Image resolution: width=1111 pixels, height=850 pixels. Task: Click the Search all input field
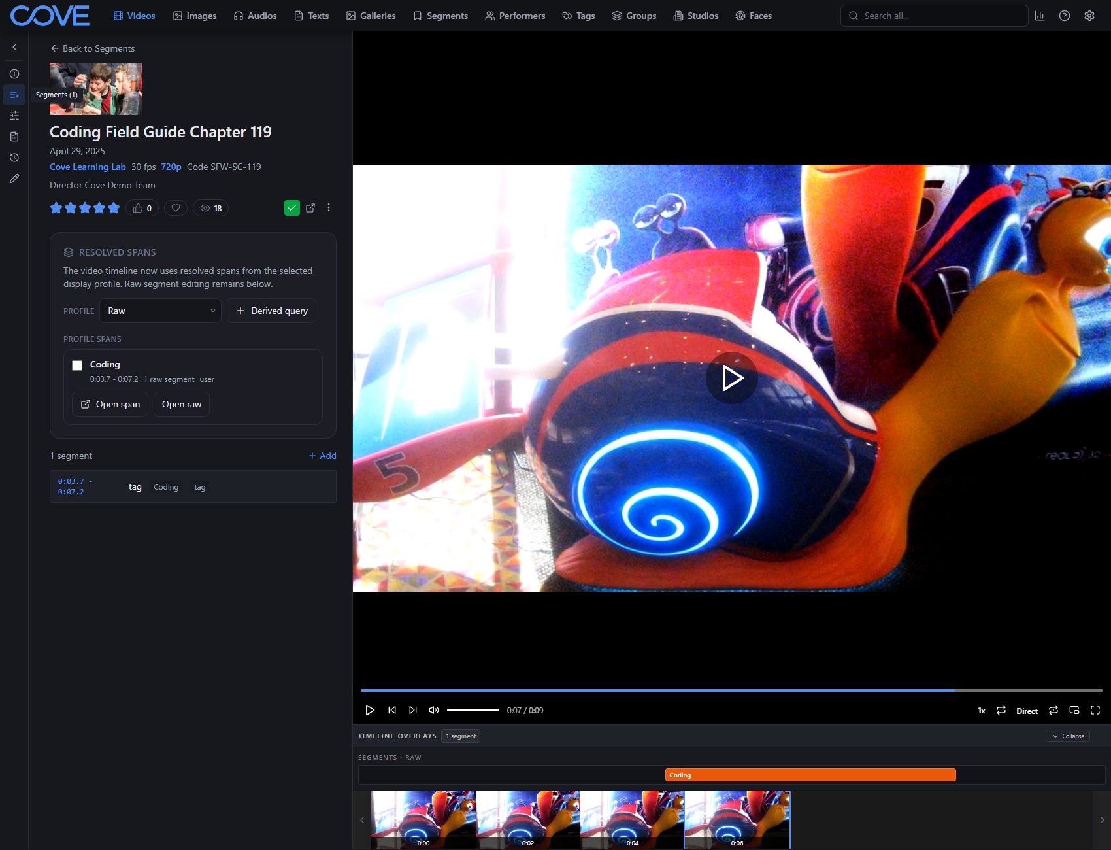[935, 16]
